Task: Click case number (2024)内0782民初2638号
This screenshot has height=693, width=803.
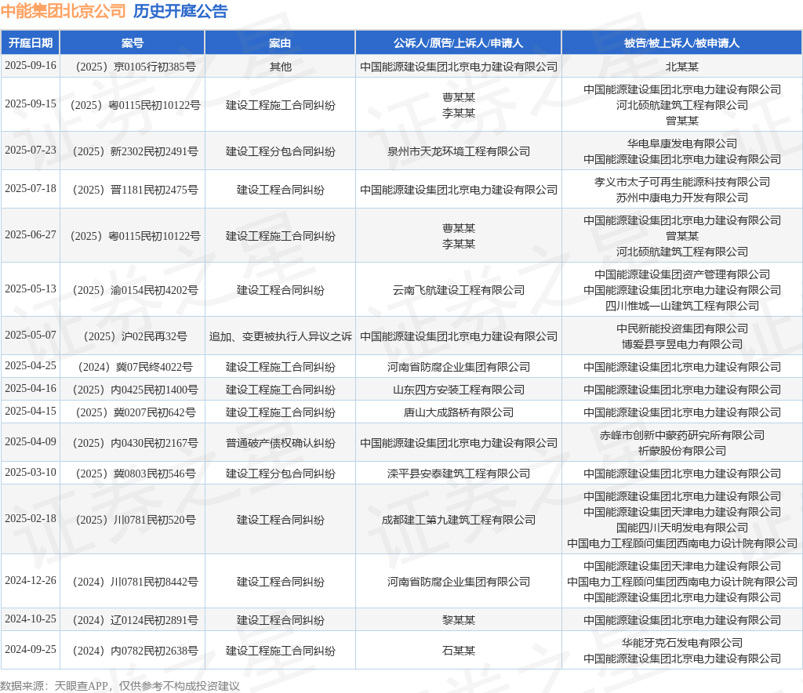Action: point(132,651)
